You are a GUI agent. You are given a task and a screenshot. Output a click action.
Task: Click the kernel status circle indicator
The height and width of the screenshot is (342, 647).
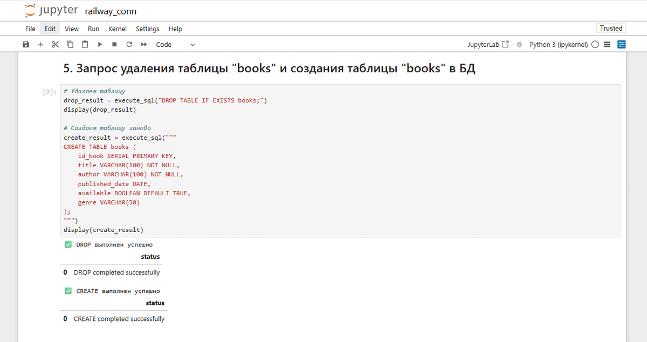coord(595,44)
